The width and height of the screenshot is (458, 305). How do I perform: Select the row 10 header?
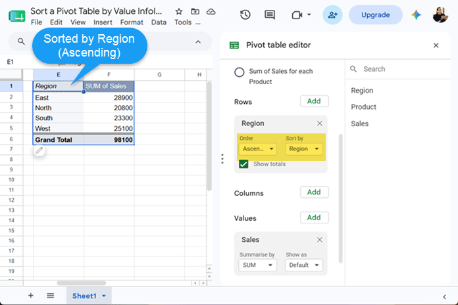point(11,180)
